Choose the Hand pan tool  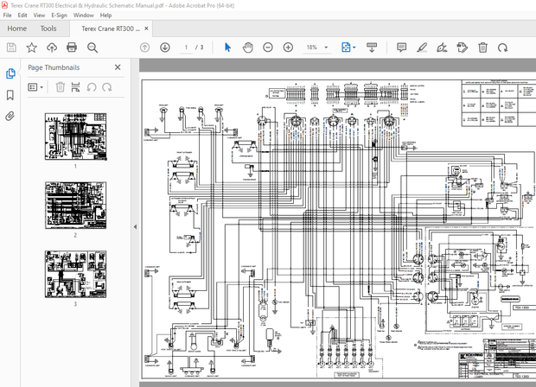click(x=248, y=48)
